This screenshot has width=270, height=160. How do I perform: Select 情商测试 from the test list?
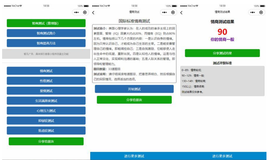pyautogui.click(x=46, y=71)
